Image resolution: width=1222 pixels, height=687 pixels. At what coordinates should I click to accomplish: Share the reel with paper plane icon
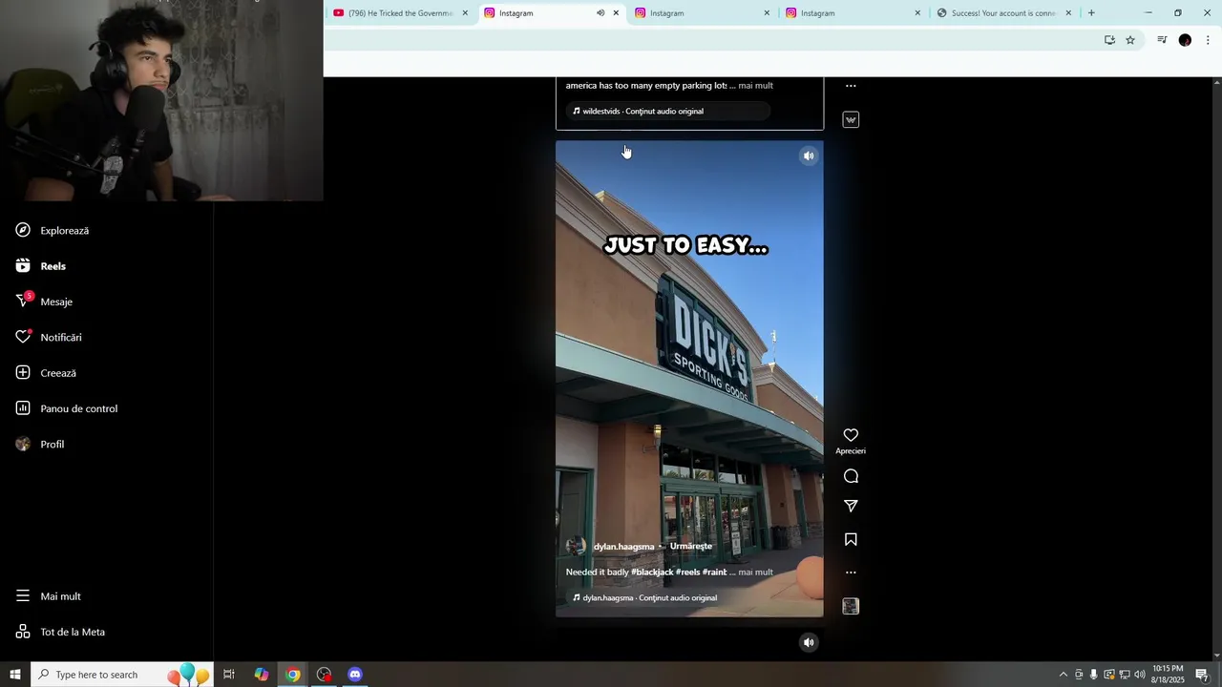851,506
